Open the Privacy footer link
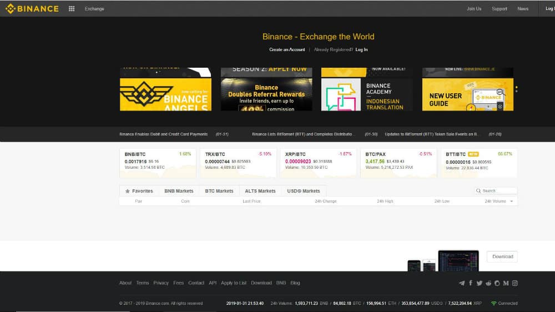 click(161, 283)
